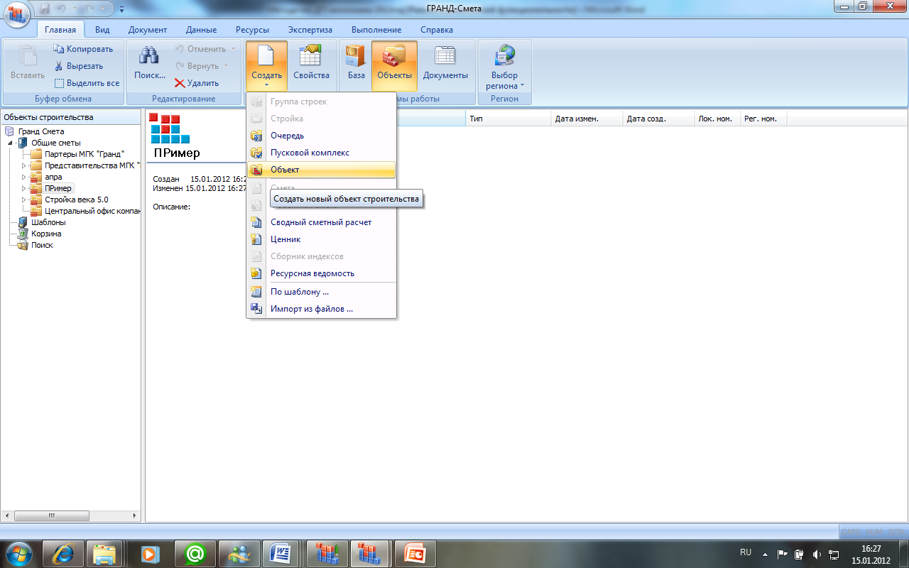
Task: Expand the апра tree node
Action: tap(23, 177)
